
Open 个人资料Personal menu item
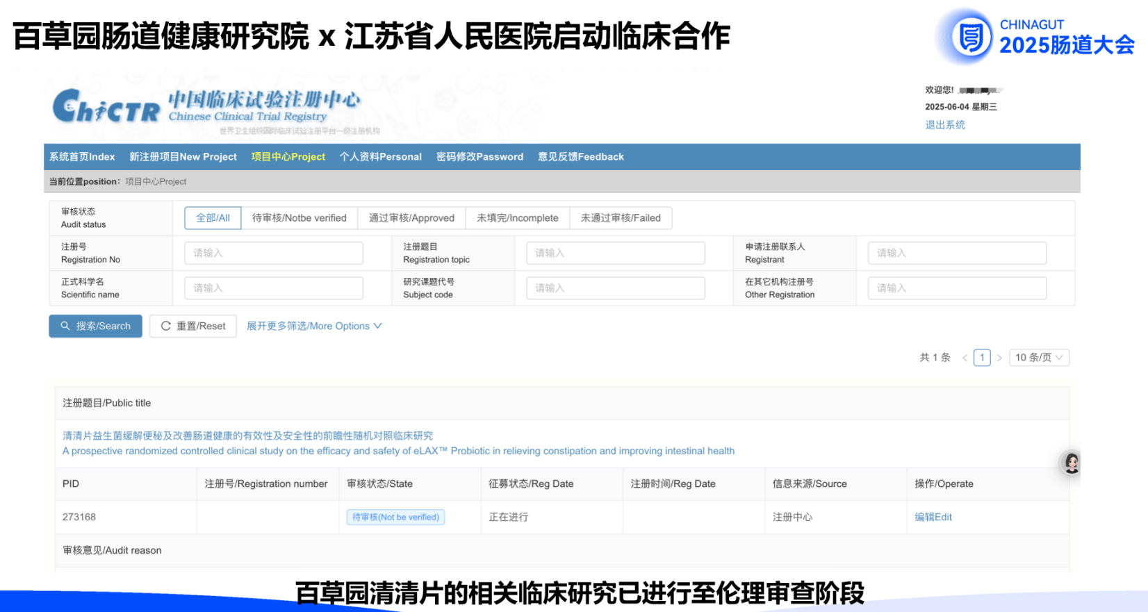pyautogui.click(x=380, y=157)
